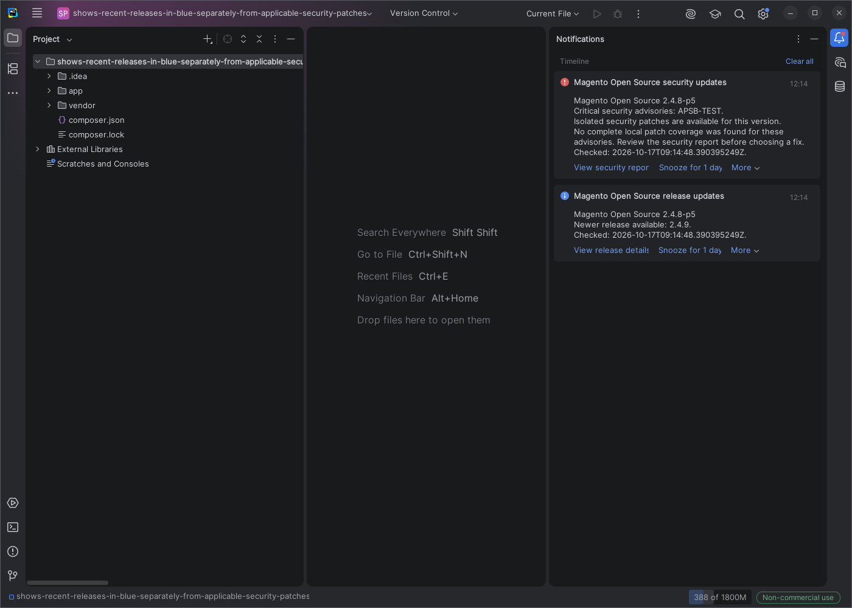Open the Project view dropdown

coord(52,39)
